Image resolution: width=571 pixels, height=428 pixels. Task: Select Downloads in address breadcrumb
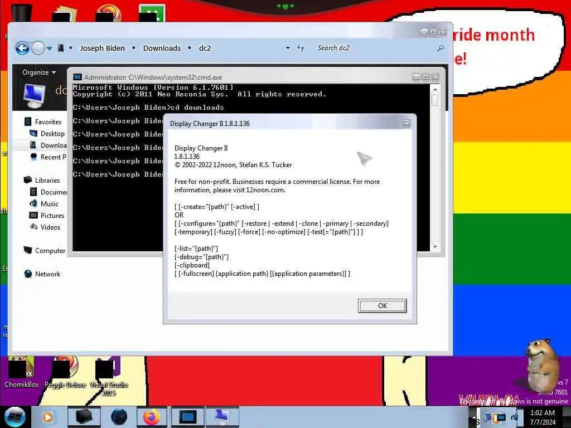point(162,48)
